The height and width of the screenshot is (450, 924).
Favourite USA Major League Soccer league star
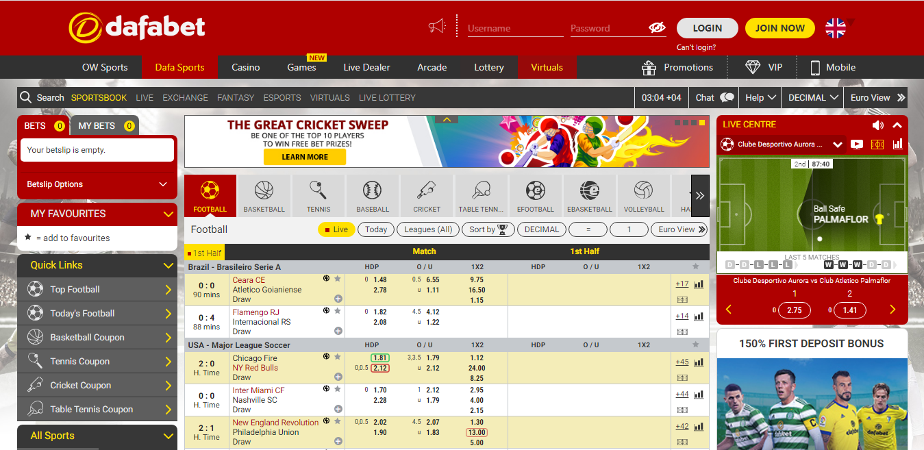pyautogui.click(x=696, y=345)
